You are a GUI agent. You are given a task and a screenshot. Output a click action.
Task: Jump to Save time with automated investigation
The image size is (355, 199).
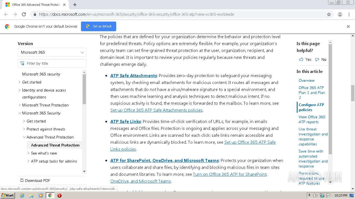313,159
